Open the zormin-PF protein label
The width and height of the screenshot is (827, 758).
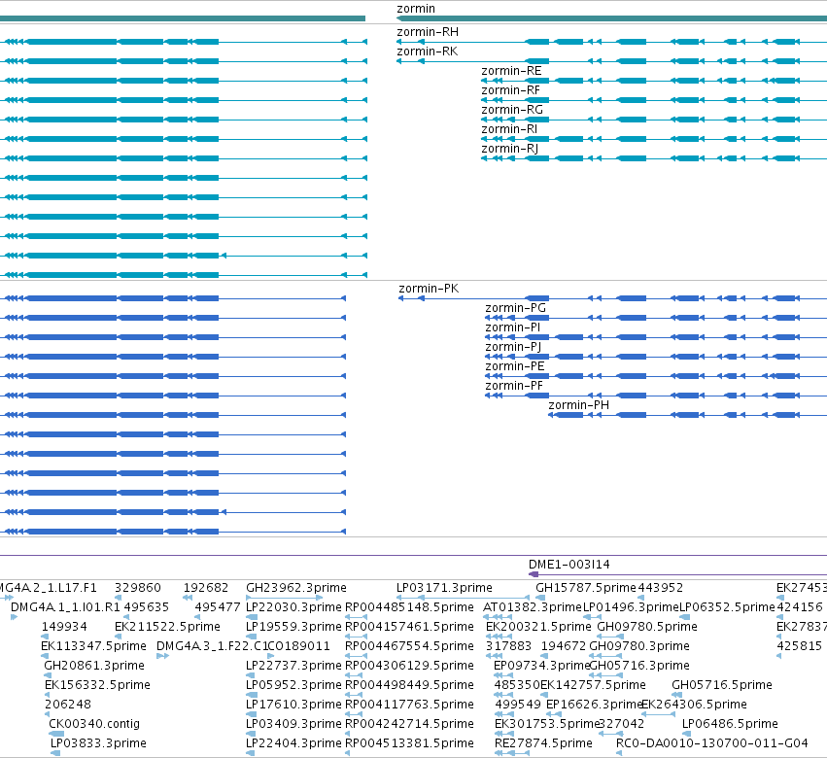pyautogui.click(x=514, y=387)
